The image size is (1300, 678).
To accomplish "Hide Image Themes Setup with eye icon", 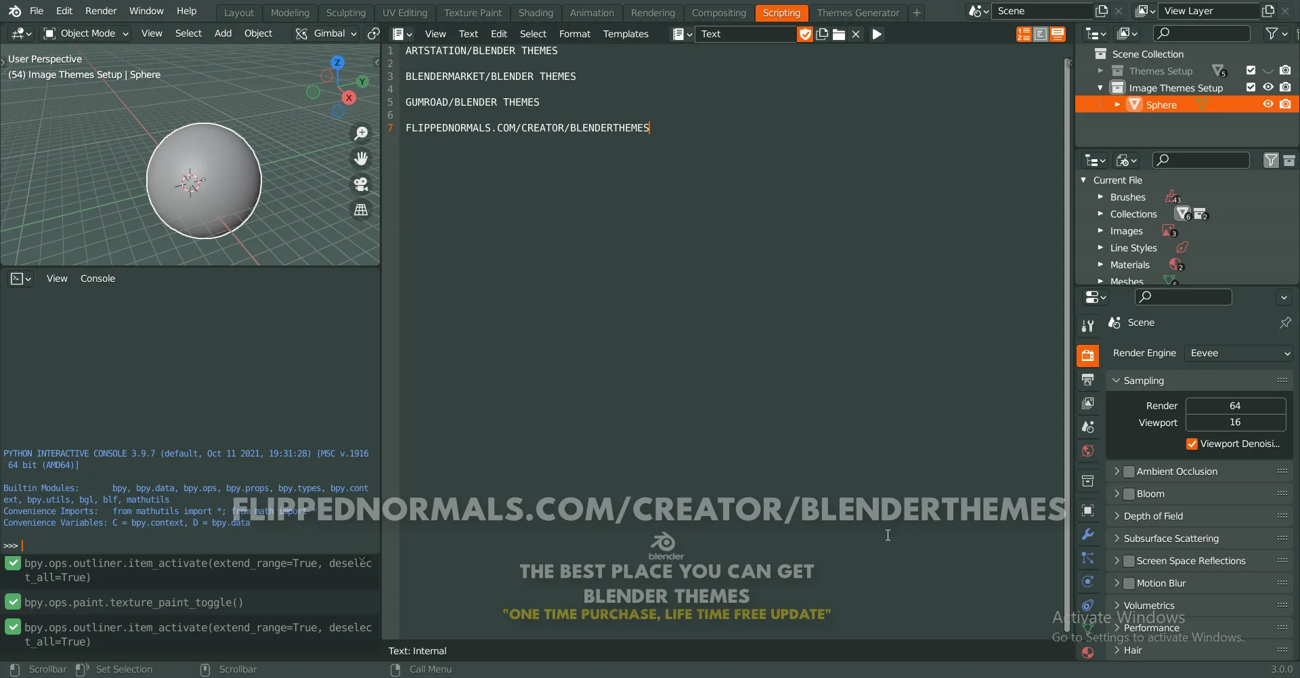I will coord(1268,87).
